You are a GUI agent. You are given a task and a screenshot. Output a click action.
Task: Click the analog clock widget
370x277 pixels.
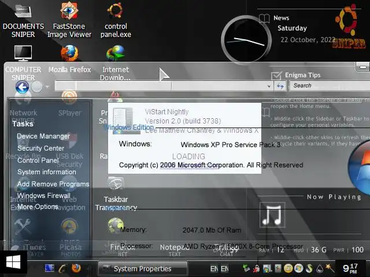coord(246,40)
